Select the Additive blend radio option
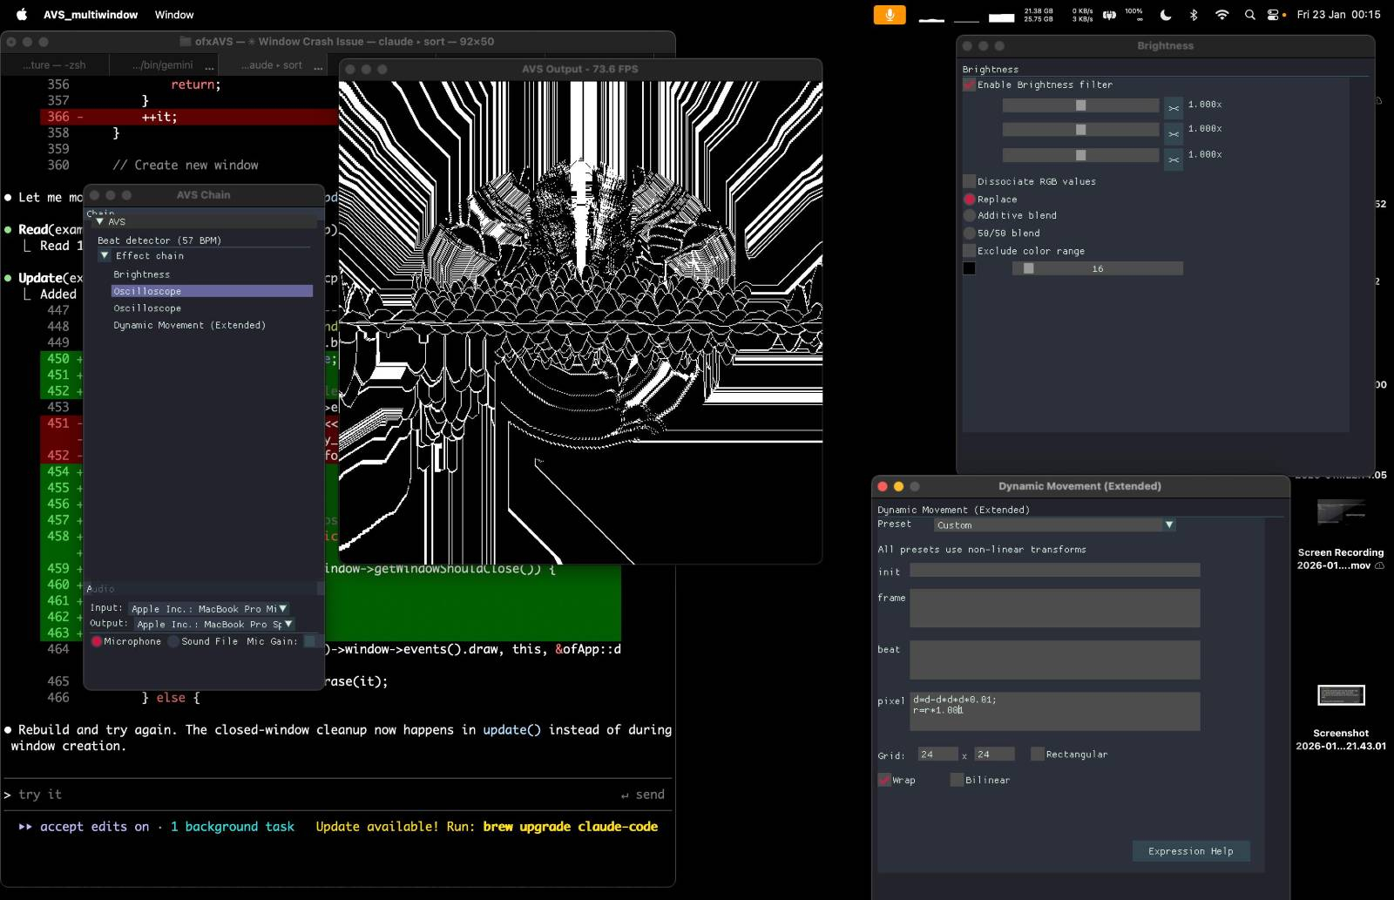The width and height of the screenshot is (1394, 900). coord(969,216)
